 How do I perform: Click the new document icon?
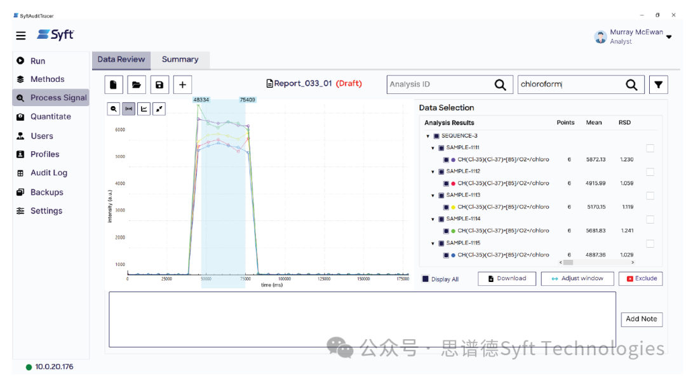113,84
